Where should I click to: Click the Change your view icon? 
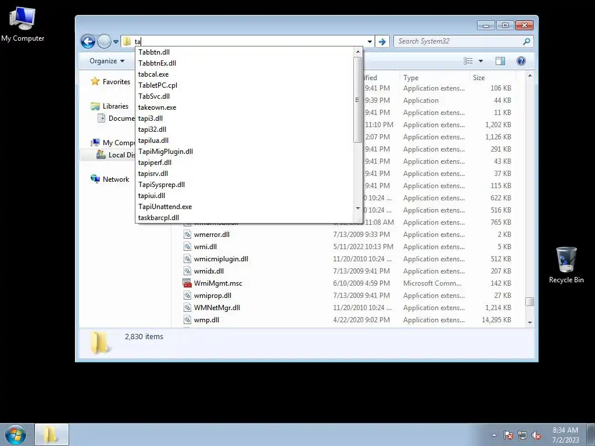pyautogui.click(x=468, y=61)
